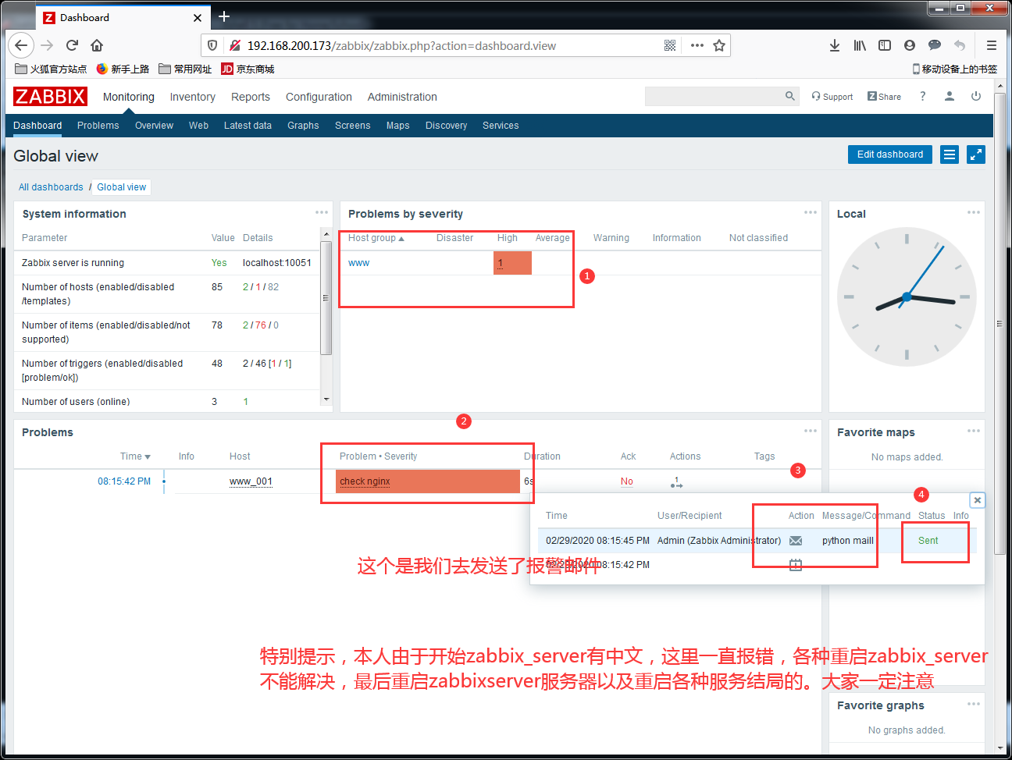The width and height of the screenshot is (1012, 760).
Task: Open Local clock widget options menu
Action: (974, 212)
